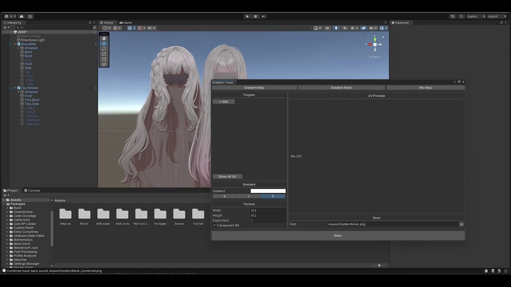Image resolution: width=511 pixels, height=287 pixels.
Task: Toggle Scene lighting bulb
Action: tap(336, 28)
